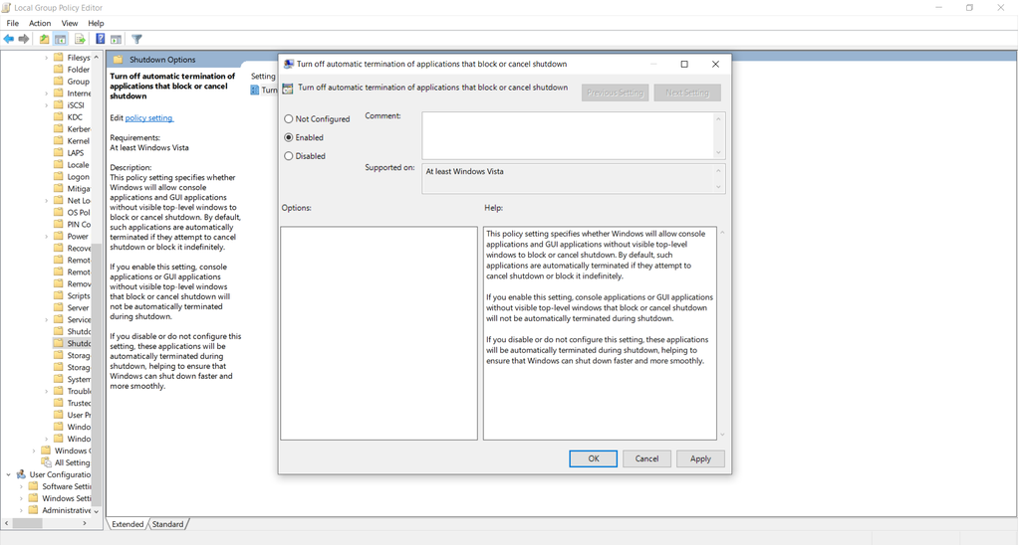Click the PIN Co folder icon in tree
Screen dimensions: 1020x545
point(59,224)
